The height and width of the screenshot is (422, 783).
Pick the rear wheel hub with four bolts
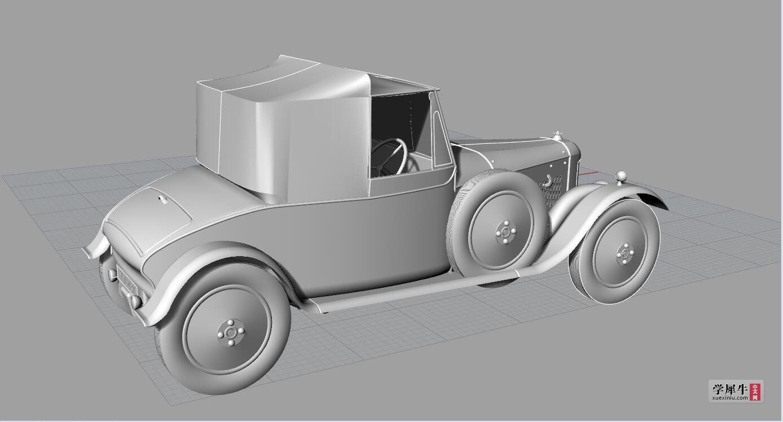click(230, 333)
